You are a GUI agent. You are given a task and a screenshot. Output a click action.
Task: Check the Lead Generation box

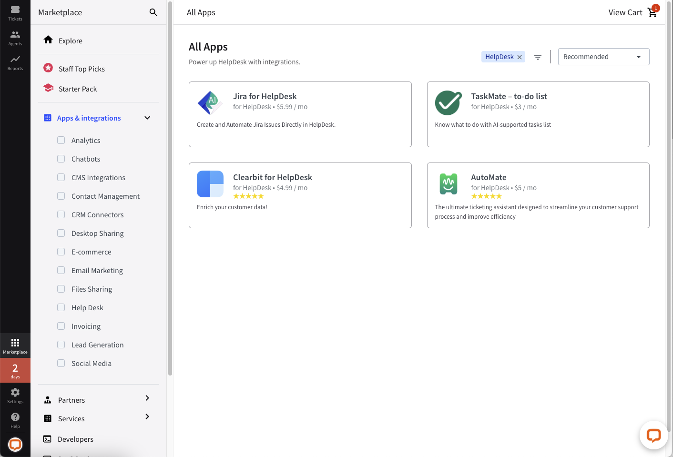pos(61,345)
